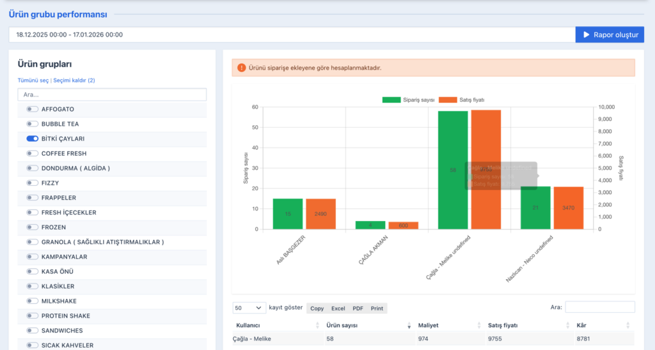Click the orange warning icon in alert banner
Viewport: 655px width, 350px height.
(241, 68)
